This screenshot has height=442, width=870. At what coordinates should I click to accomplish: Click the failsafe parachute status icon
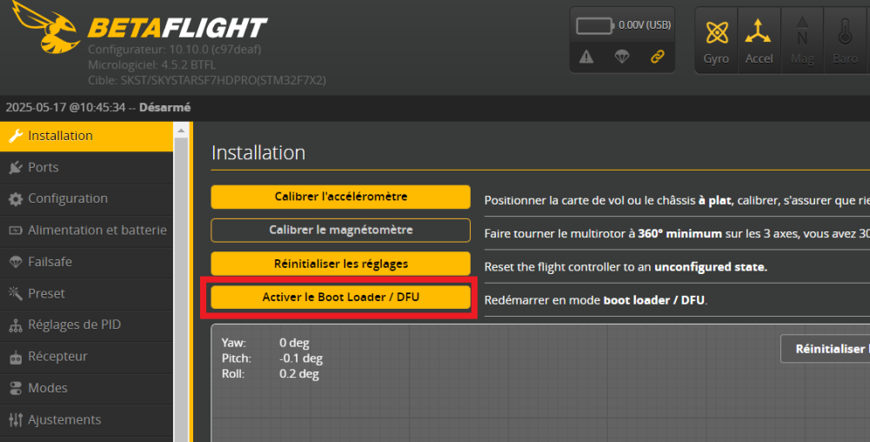pyautogui.click(x=622, y=57)
